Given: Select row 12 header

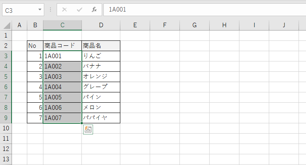Looking at the screenshot, I should tap(6, 149).
